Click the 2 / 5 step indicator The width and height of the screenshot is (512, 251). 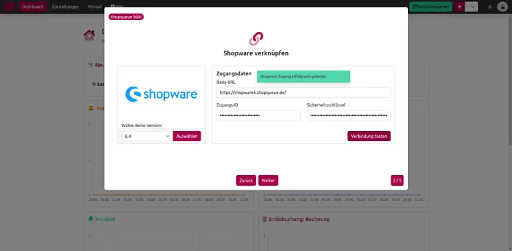pos(397,180)
